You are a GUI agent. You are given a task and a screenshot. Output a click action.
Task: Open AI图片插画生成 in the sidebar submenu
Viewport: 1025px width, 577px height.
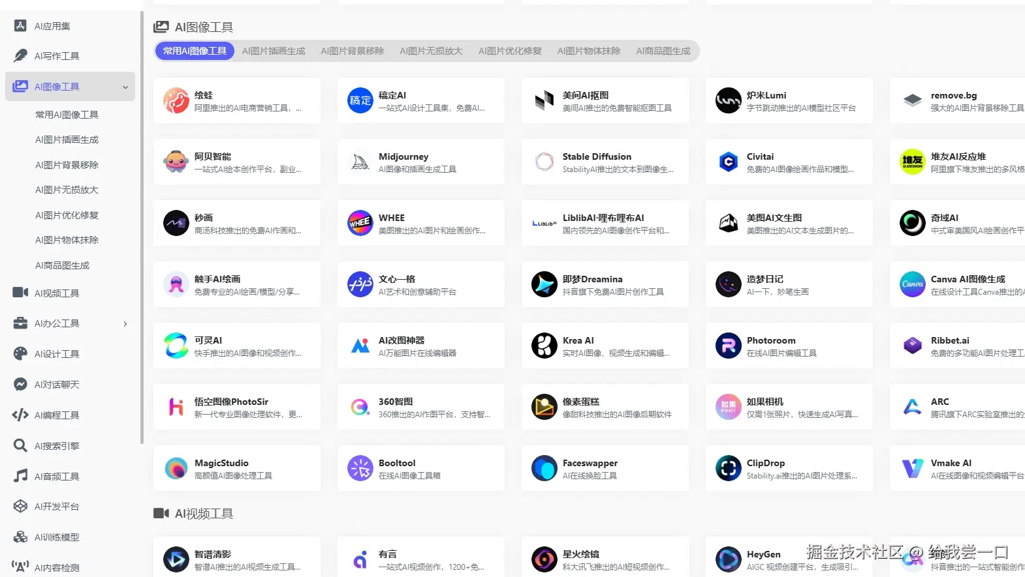[67, 140]
